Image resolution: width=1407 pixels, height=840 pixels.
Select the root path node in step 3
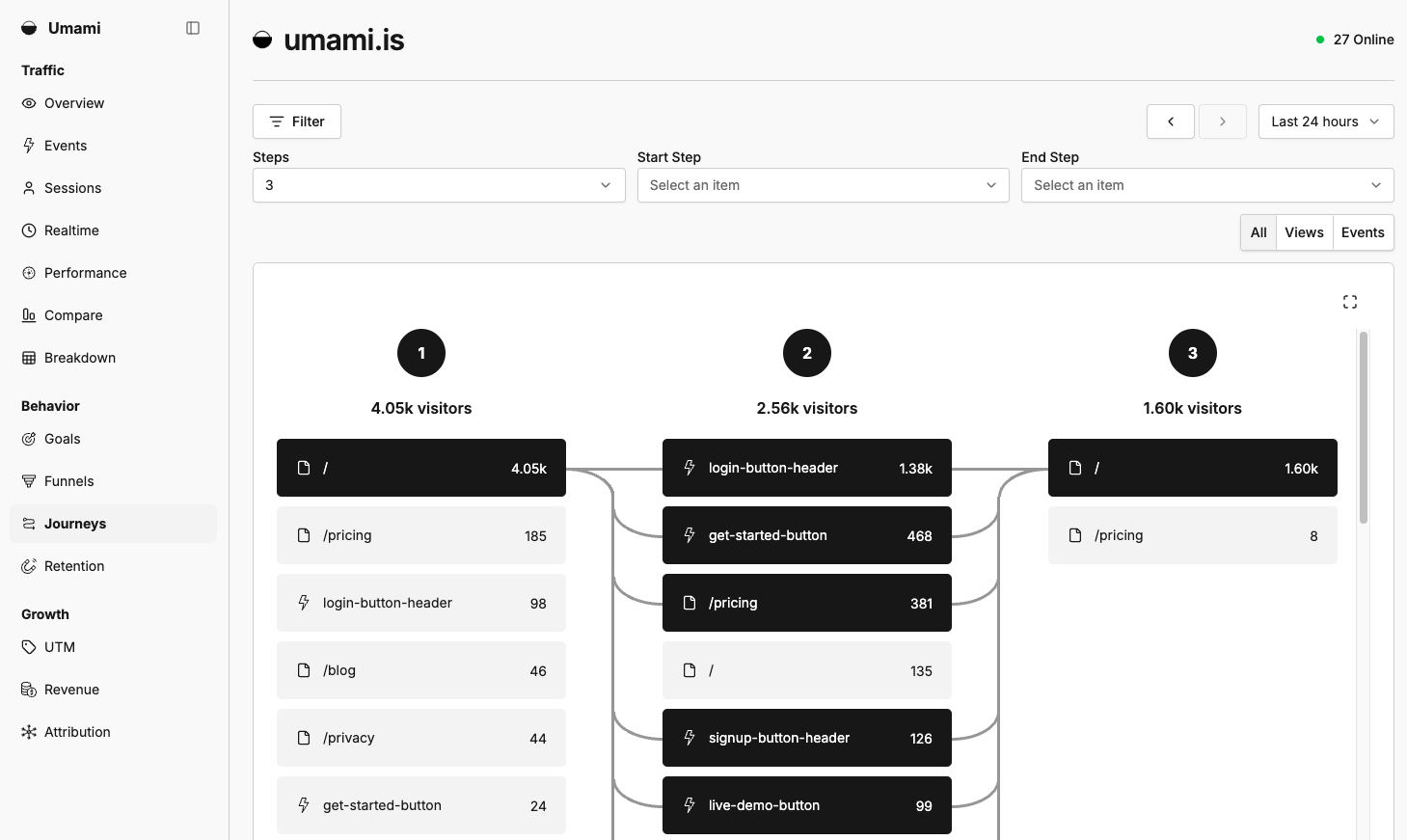coord(1193,468)
